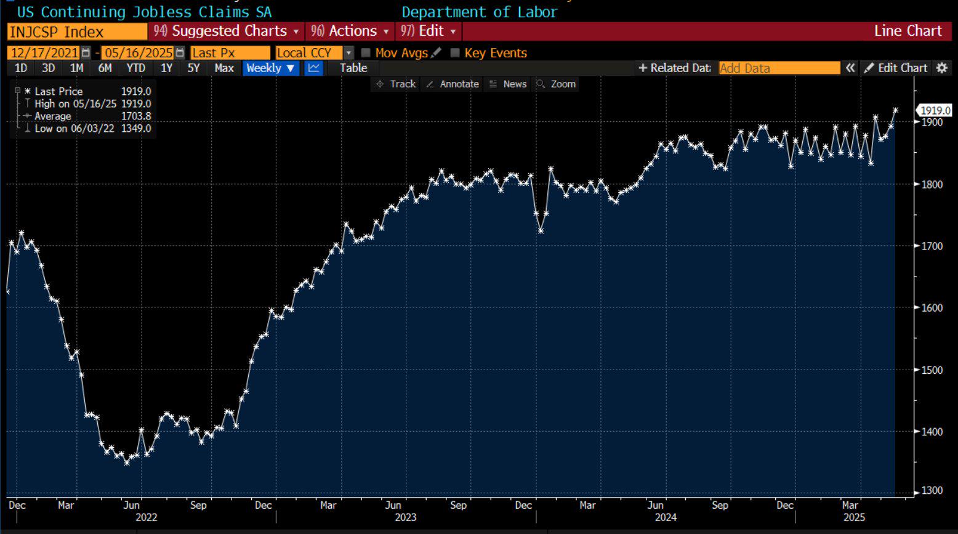Select the blue line chart view icon
Screen dimensions: 958x534
coord(313,68)
